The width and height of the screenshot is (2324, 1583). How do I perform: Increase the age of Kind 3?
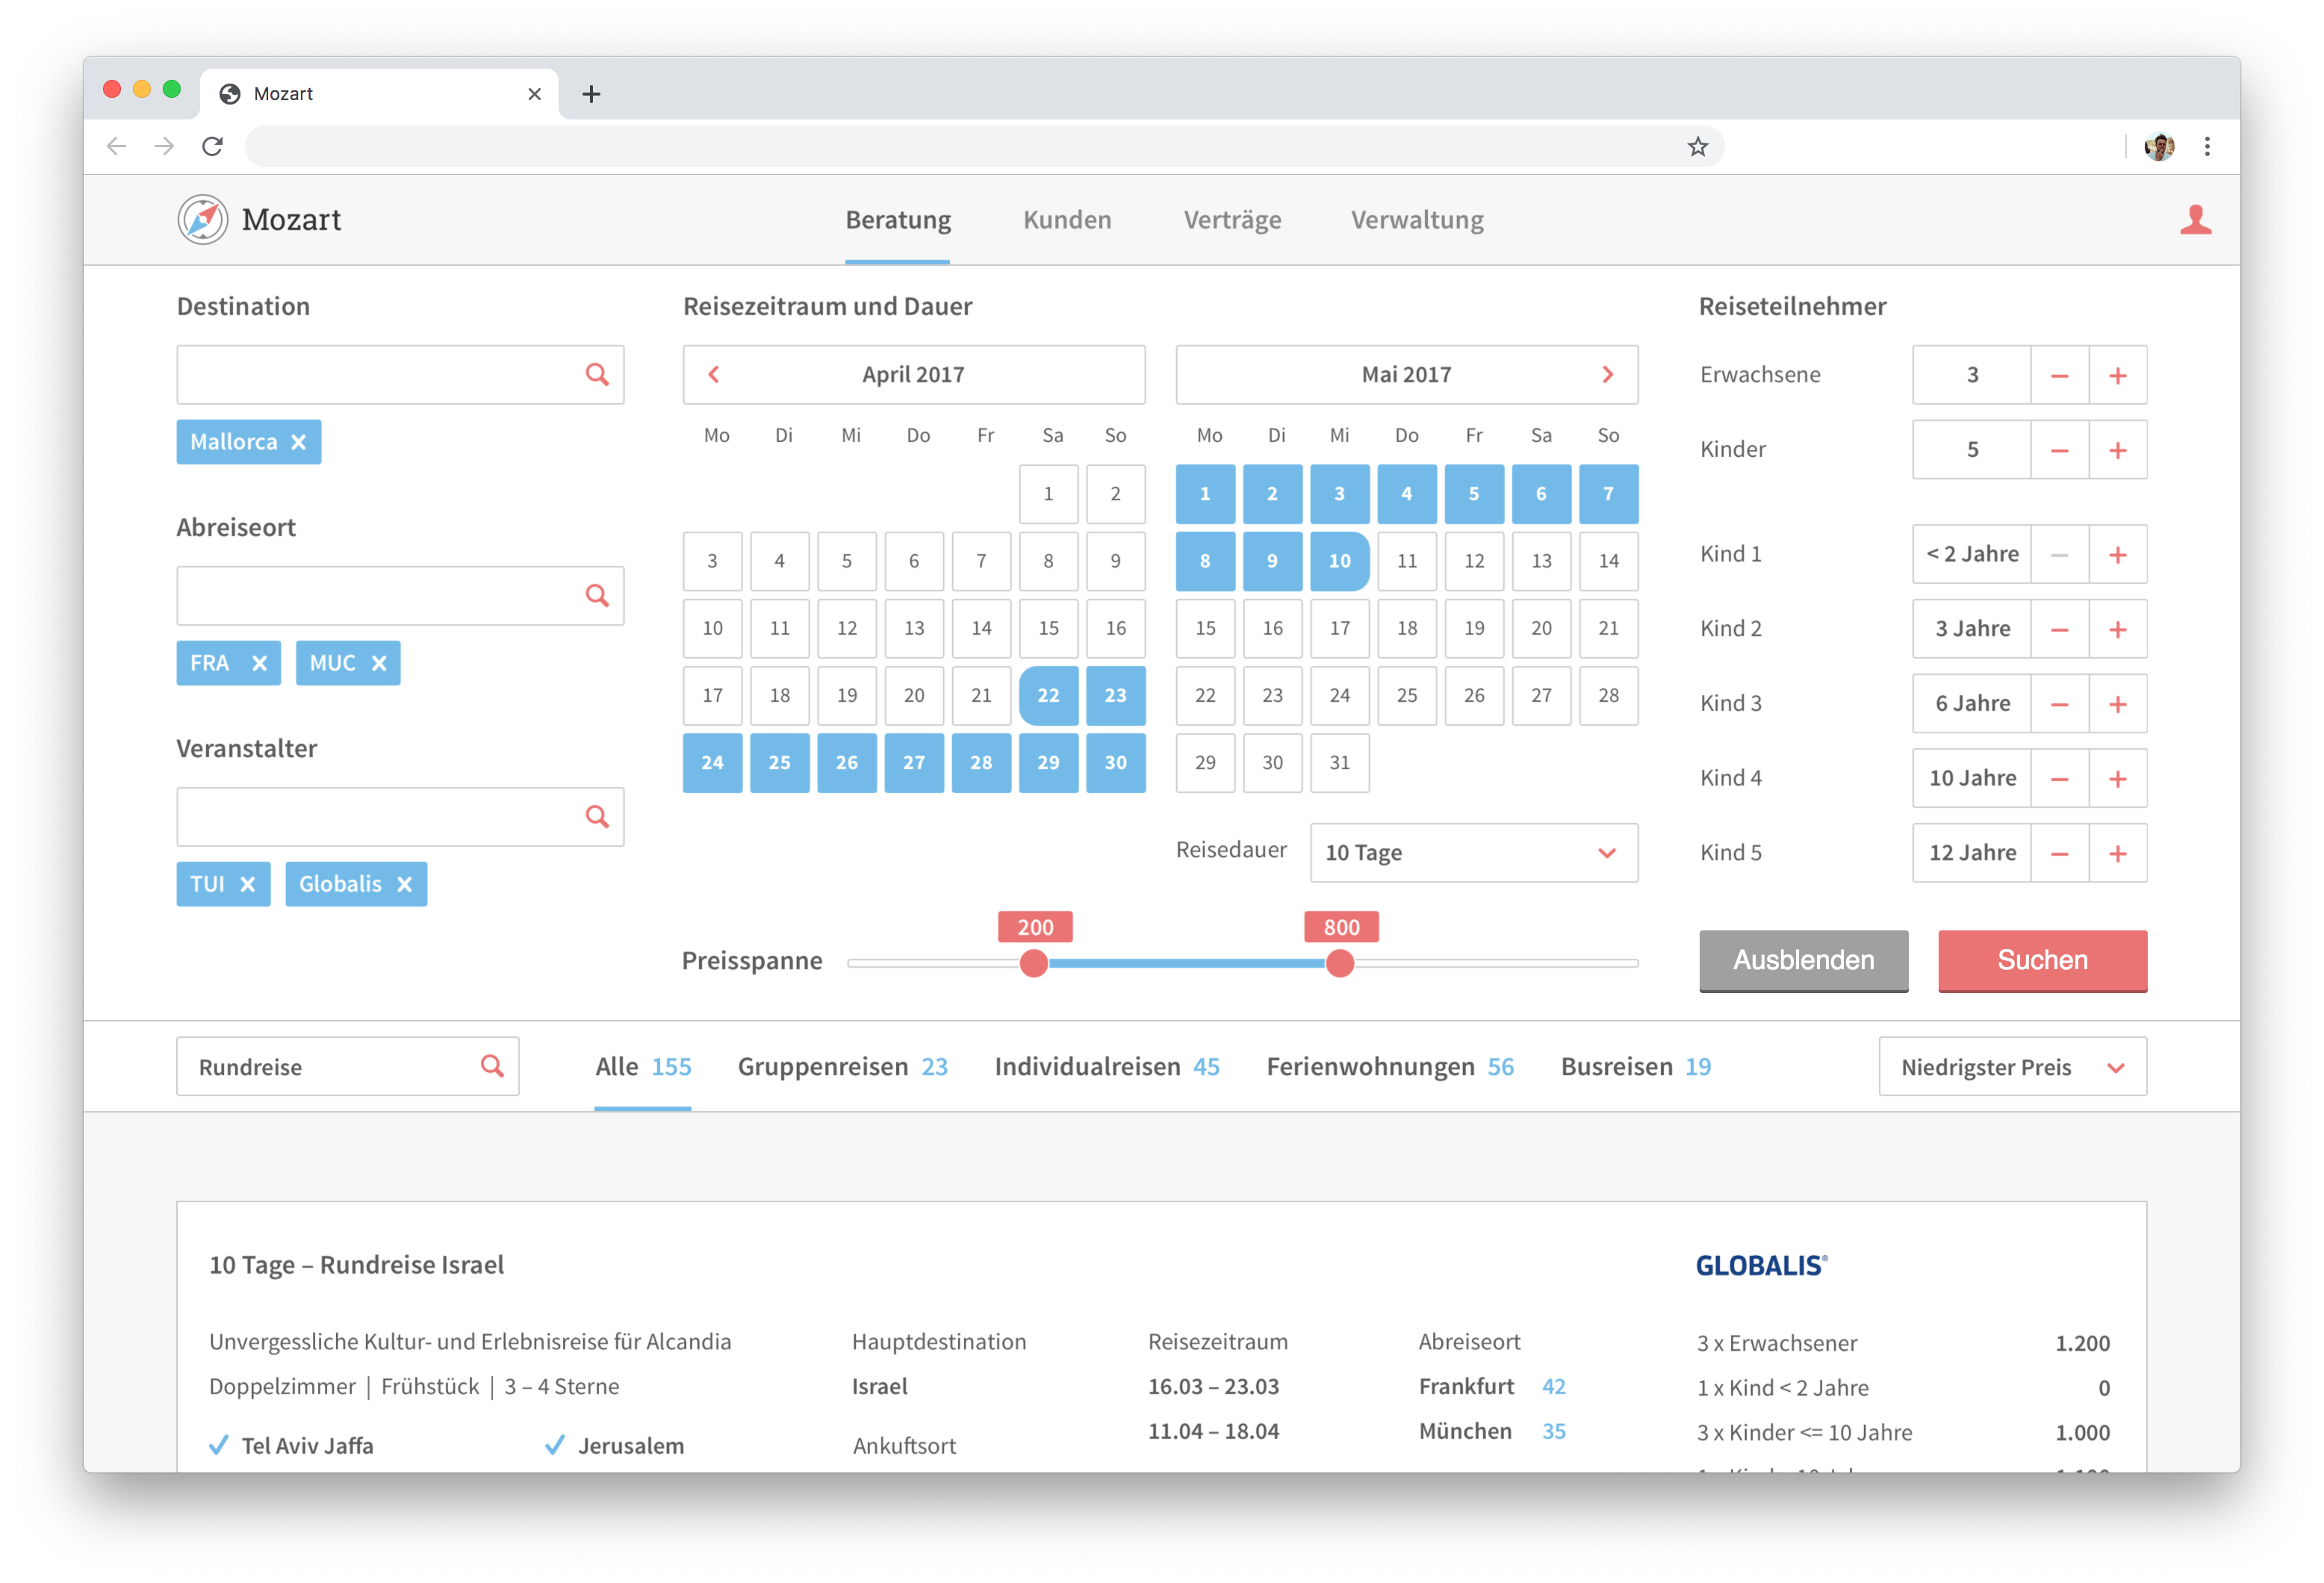[2118, 705]
